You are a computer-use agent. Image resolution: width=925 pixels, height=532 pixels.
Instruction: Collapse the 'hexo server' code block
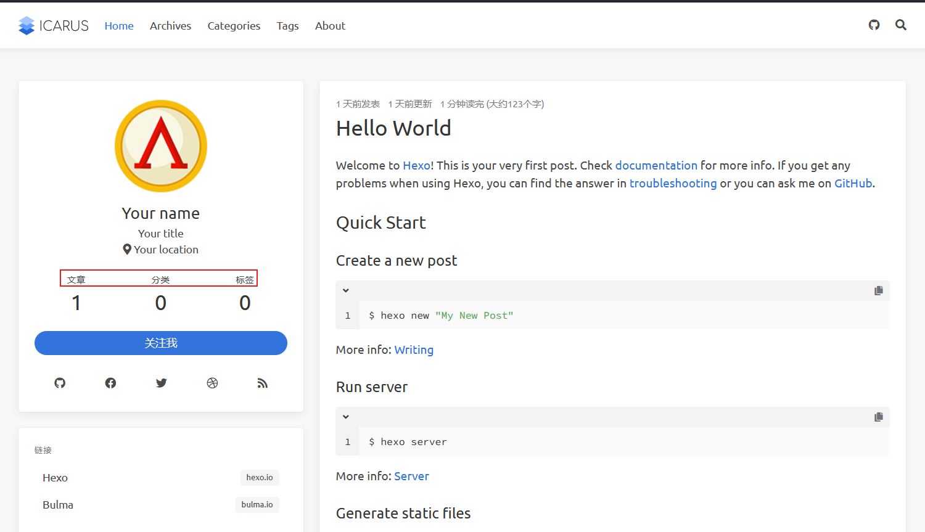click(x=346, y=417)
